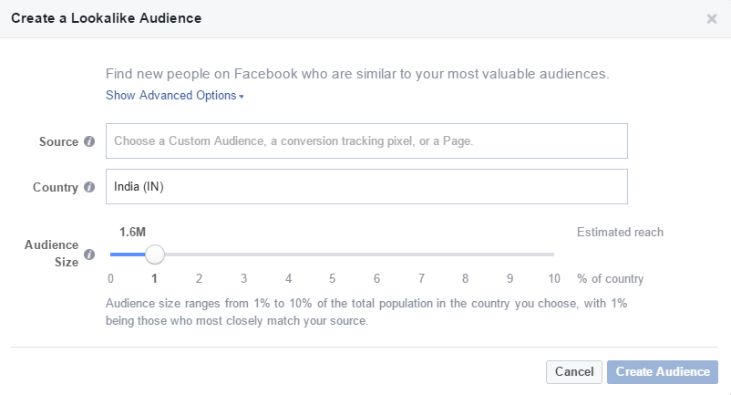Screen dimensions: 731x395
Task: Click the slider label 9
Action: [x=510, y=278]
